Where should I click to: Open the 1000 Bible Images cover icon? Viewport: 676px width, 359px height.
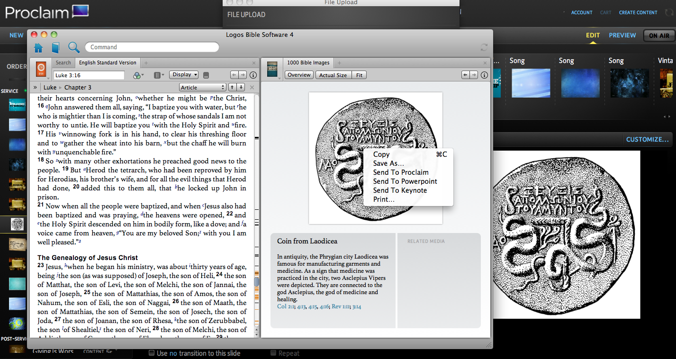coord(272,69)
